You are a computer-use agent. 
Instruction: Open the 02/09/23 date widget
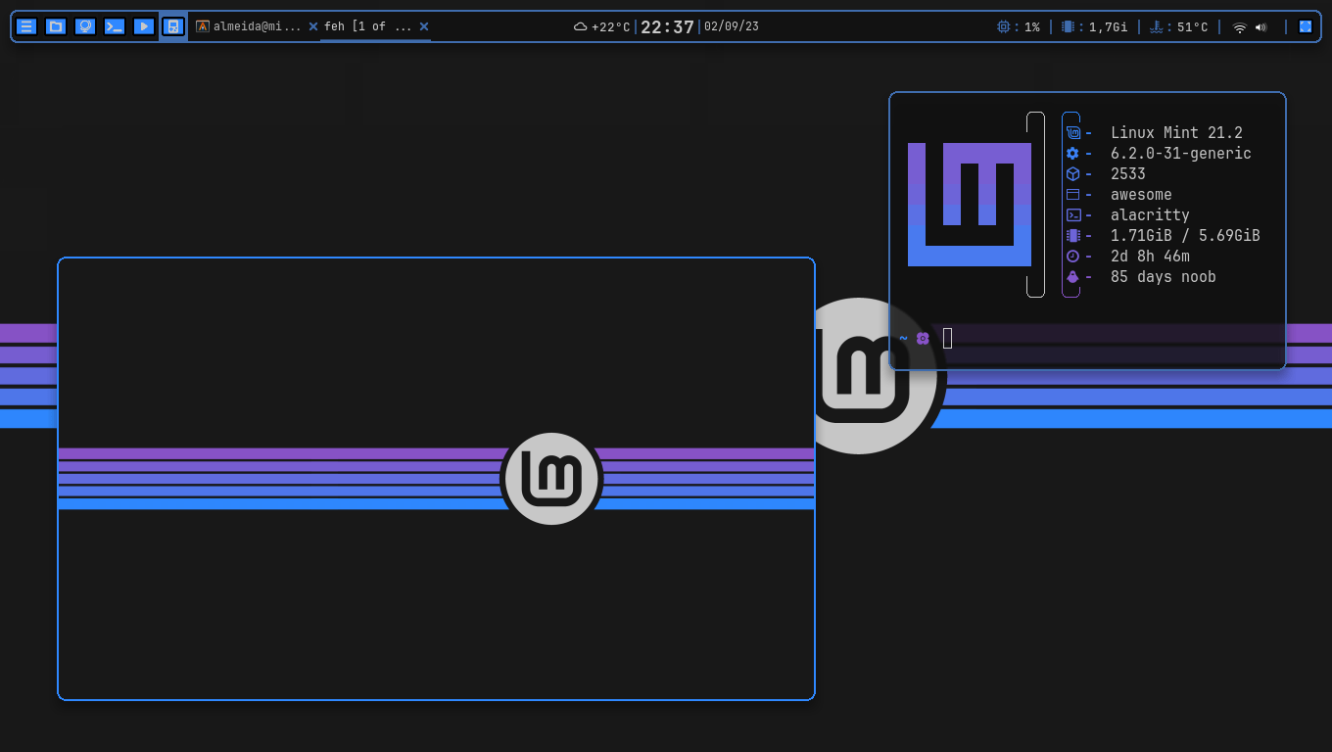(x=732, y=26)
